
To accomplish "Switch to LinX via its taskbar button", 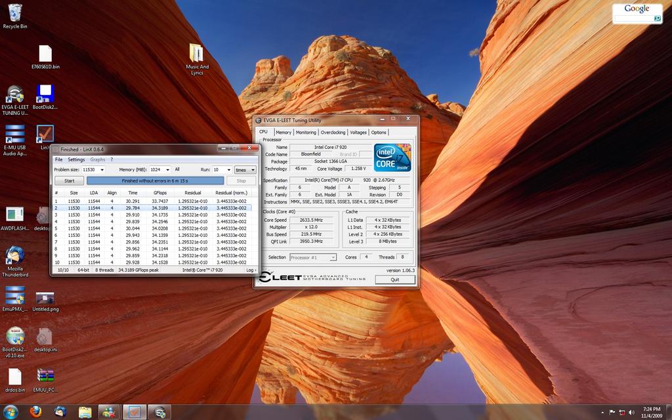I will (x=135, y=412).
